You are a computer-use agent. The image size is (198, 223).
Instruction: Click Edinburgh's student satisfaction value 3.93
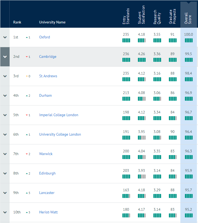click(141, 171)
